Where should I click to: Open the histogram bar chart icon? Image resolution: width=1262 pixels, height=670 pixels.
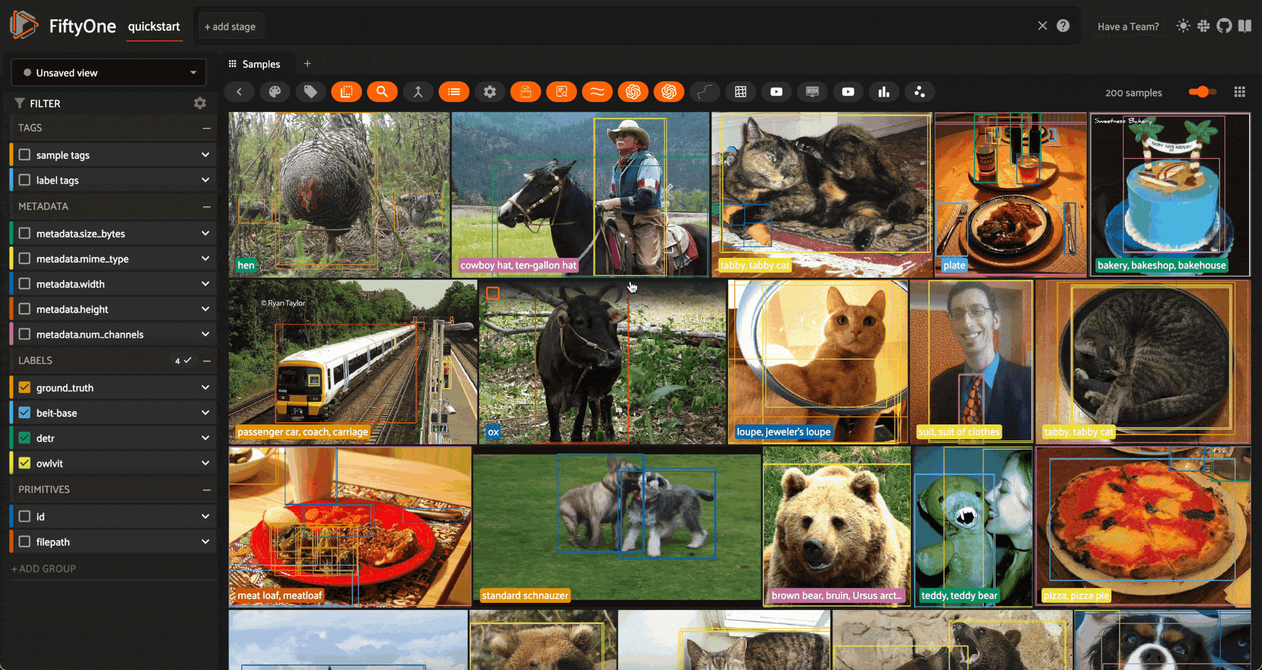coord(883,92)
